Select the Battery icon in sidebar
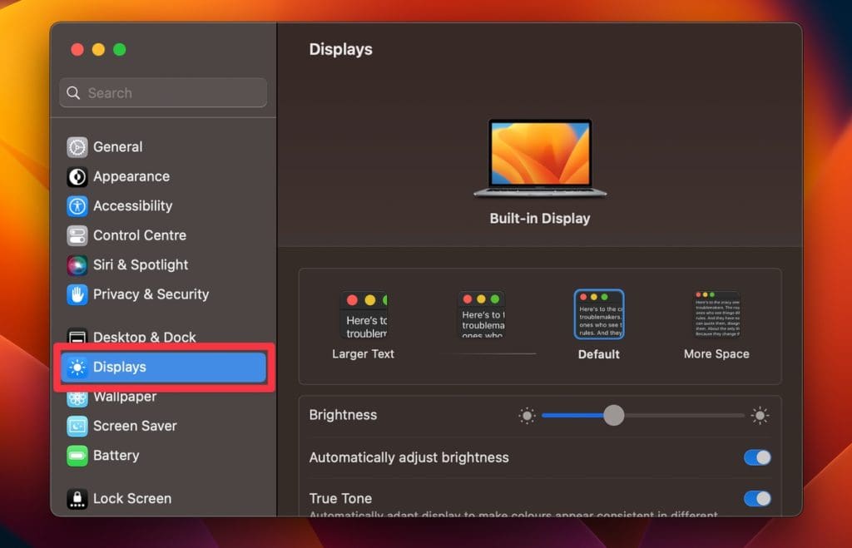Viewport: 852px width, 548px height. 77,456
